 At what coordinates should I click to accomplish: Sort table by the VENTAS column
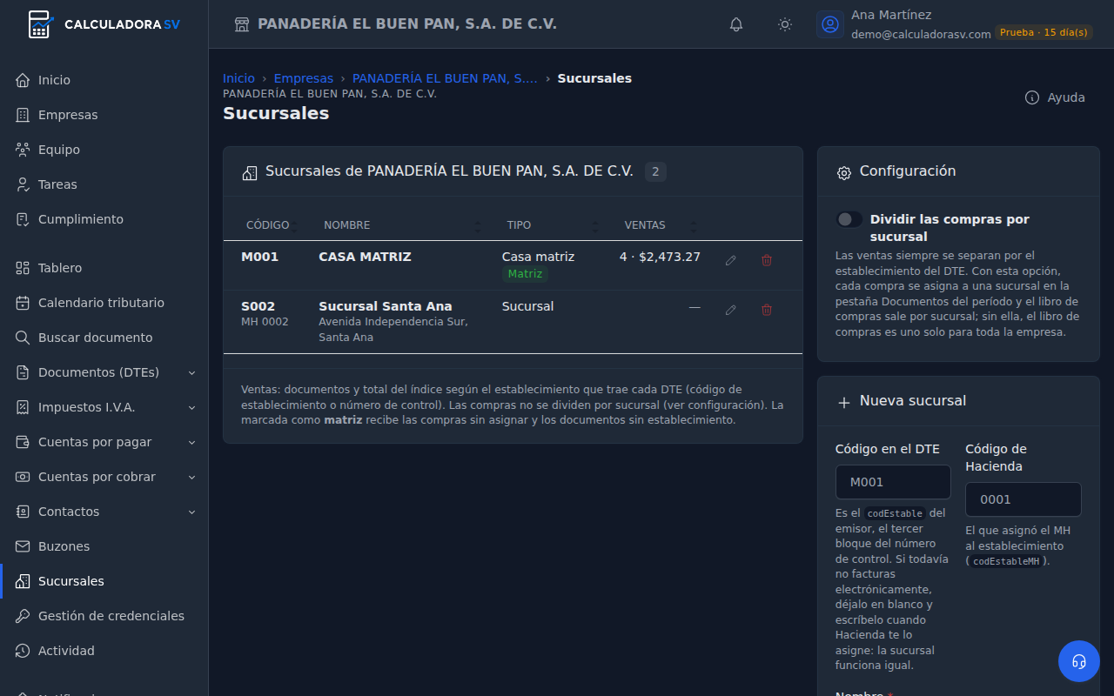point(660,225)
